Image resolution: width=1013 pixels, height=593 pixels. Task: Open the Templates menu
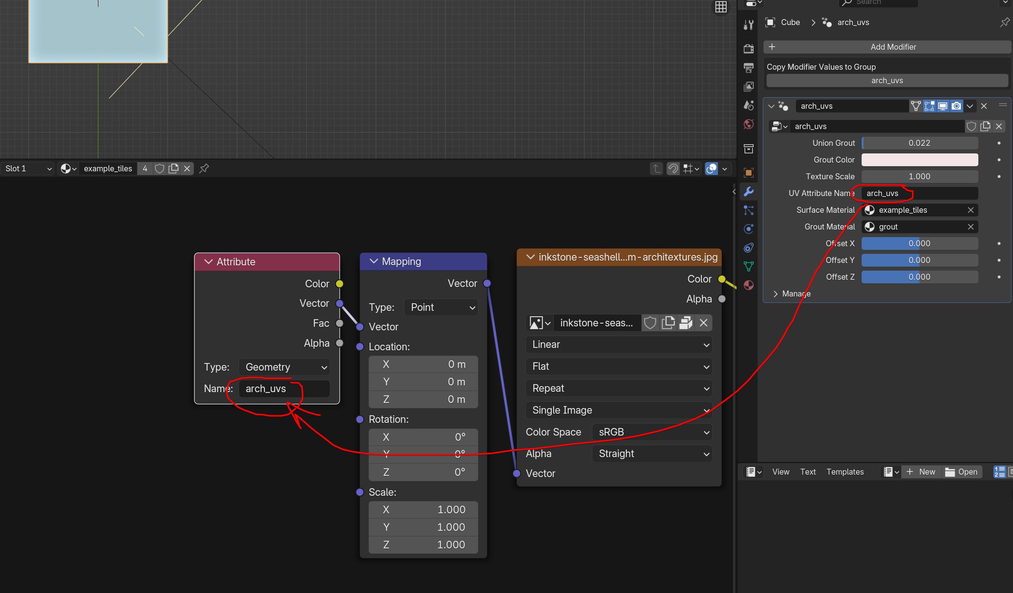[x=844, y=471]
